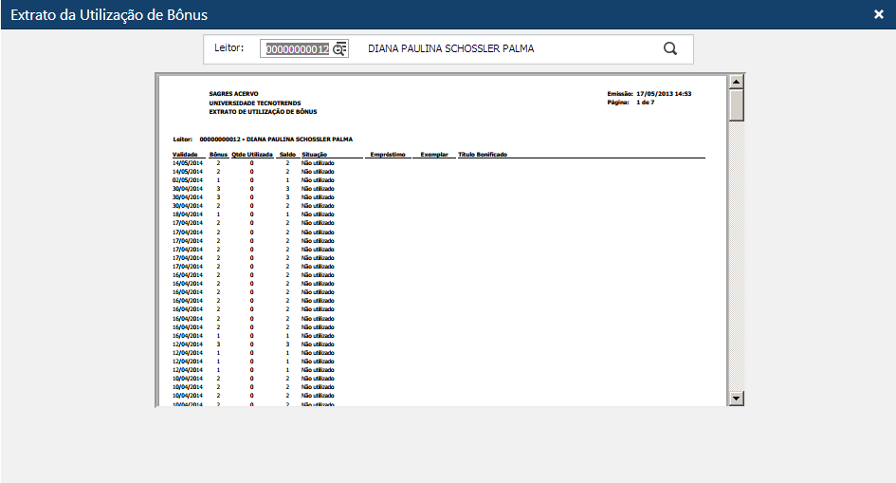The width and height of the screenshot is (896, 483).
Task: Click the Página 1 de 7 indicator
Action: (x=631, y=102)
